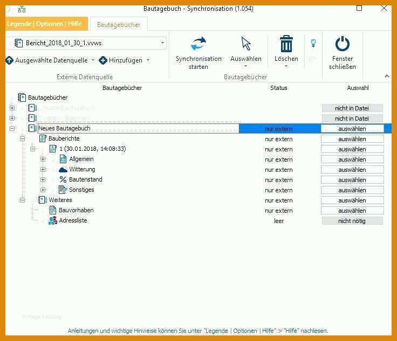Click auswählen button for Bauberichte
The width and height of the screenshot is (397, 341).
pyautogui.click(x=352, y=139)
